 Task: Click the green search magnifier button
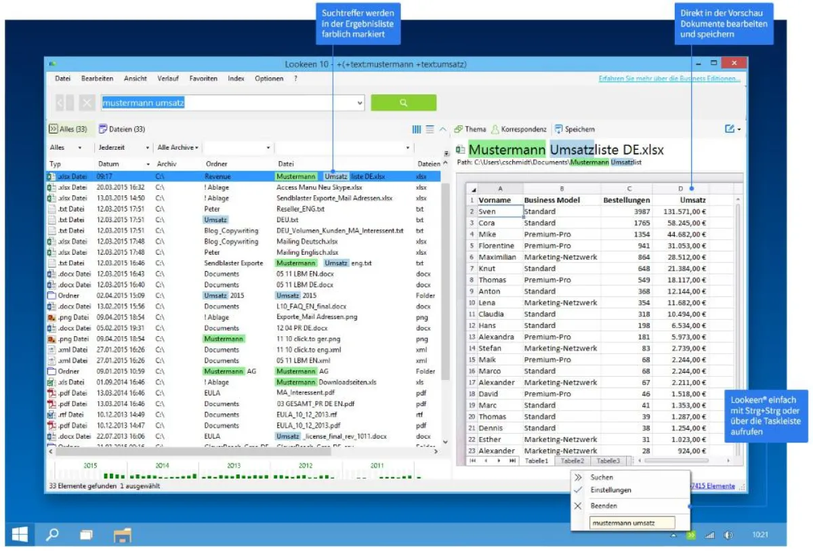[x=403, y=103]
